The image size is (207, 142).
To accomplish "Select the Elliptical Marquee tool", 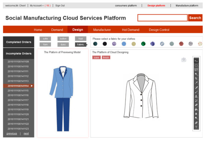I will pyautogui.click(x=196, y=65).
